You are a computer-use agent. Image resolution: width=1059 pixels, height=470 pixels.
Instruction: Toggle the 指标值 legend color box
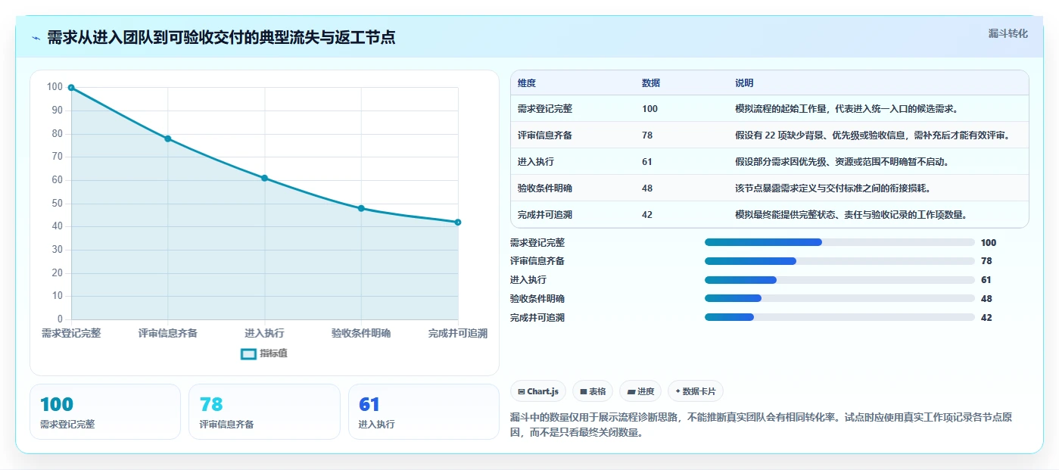[x=248, y=353]
